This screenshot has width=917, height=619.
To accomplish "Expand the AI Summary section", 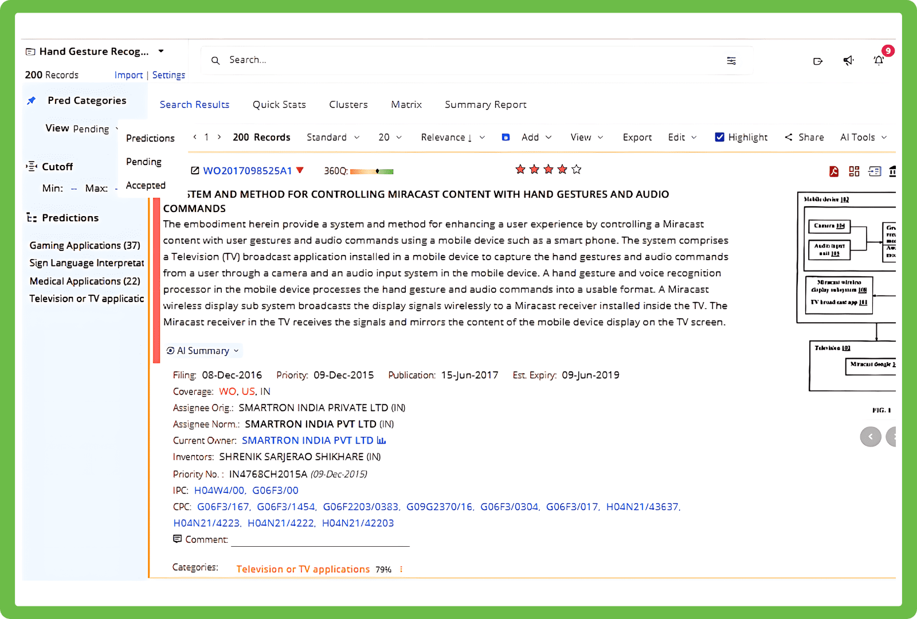I will [x=203, y=351].
